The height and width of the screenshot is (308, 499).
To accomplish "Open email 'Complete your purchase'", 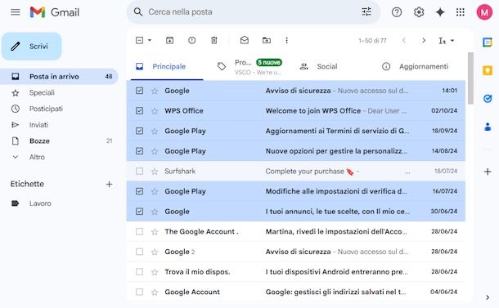I will (x=296, y=171).
